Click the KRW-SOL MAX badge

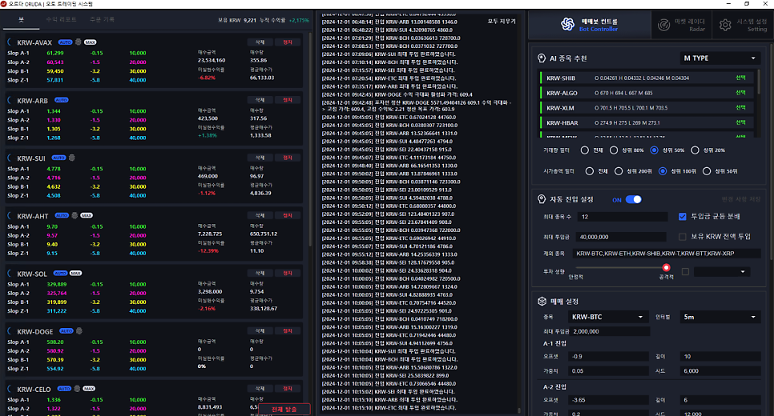75,273
